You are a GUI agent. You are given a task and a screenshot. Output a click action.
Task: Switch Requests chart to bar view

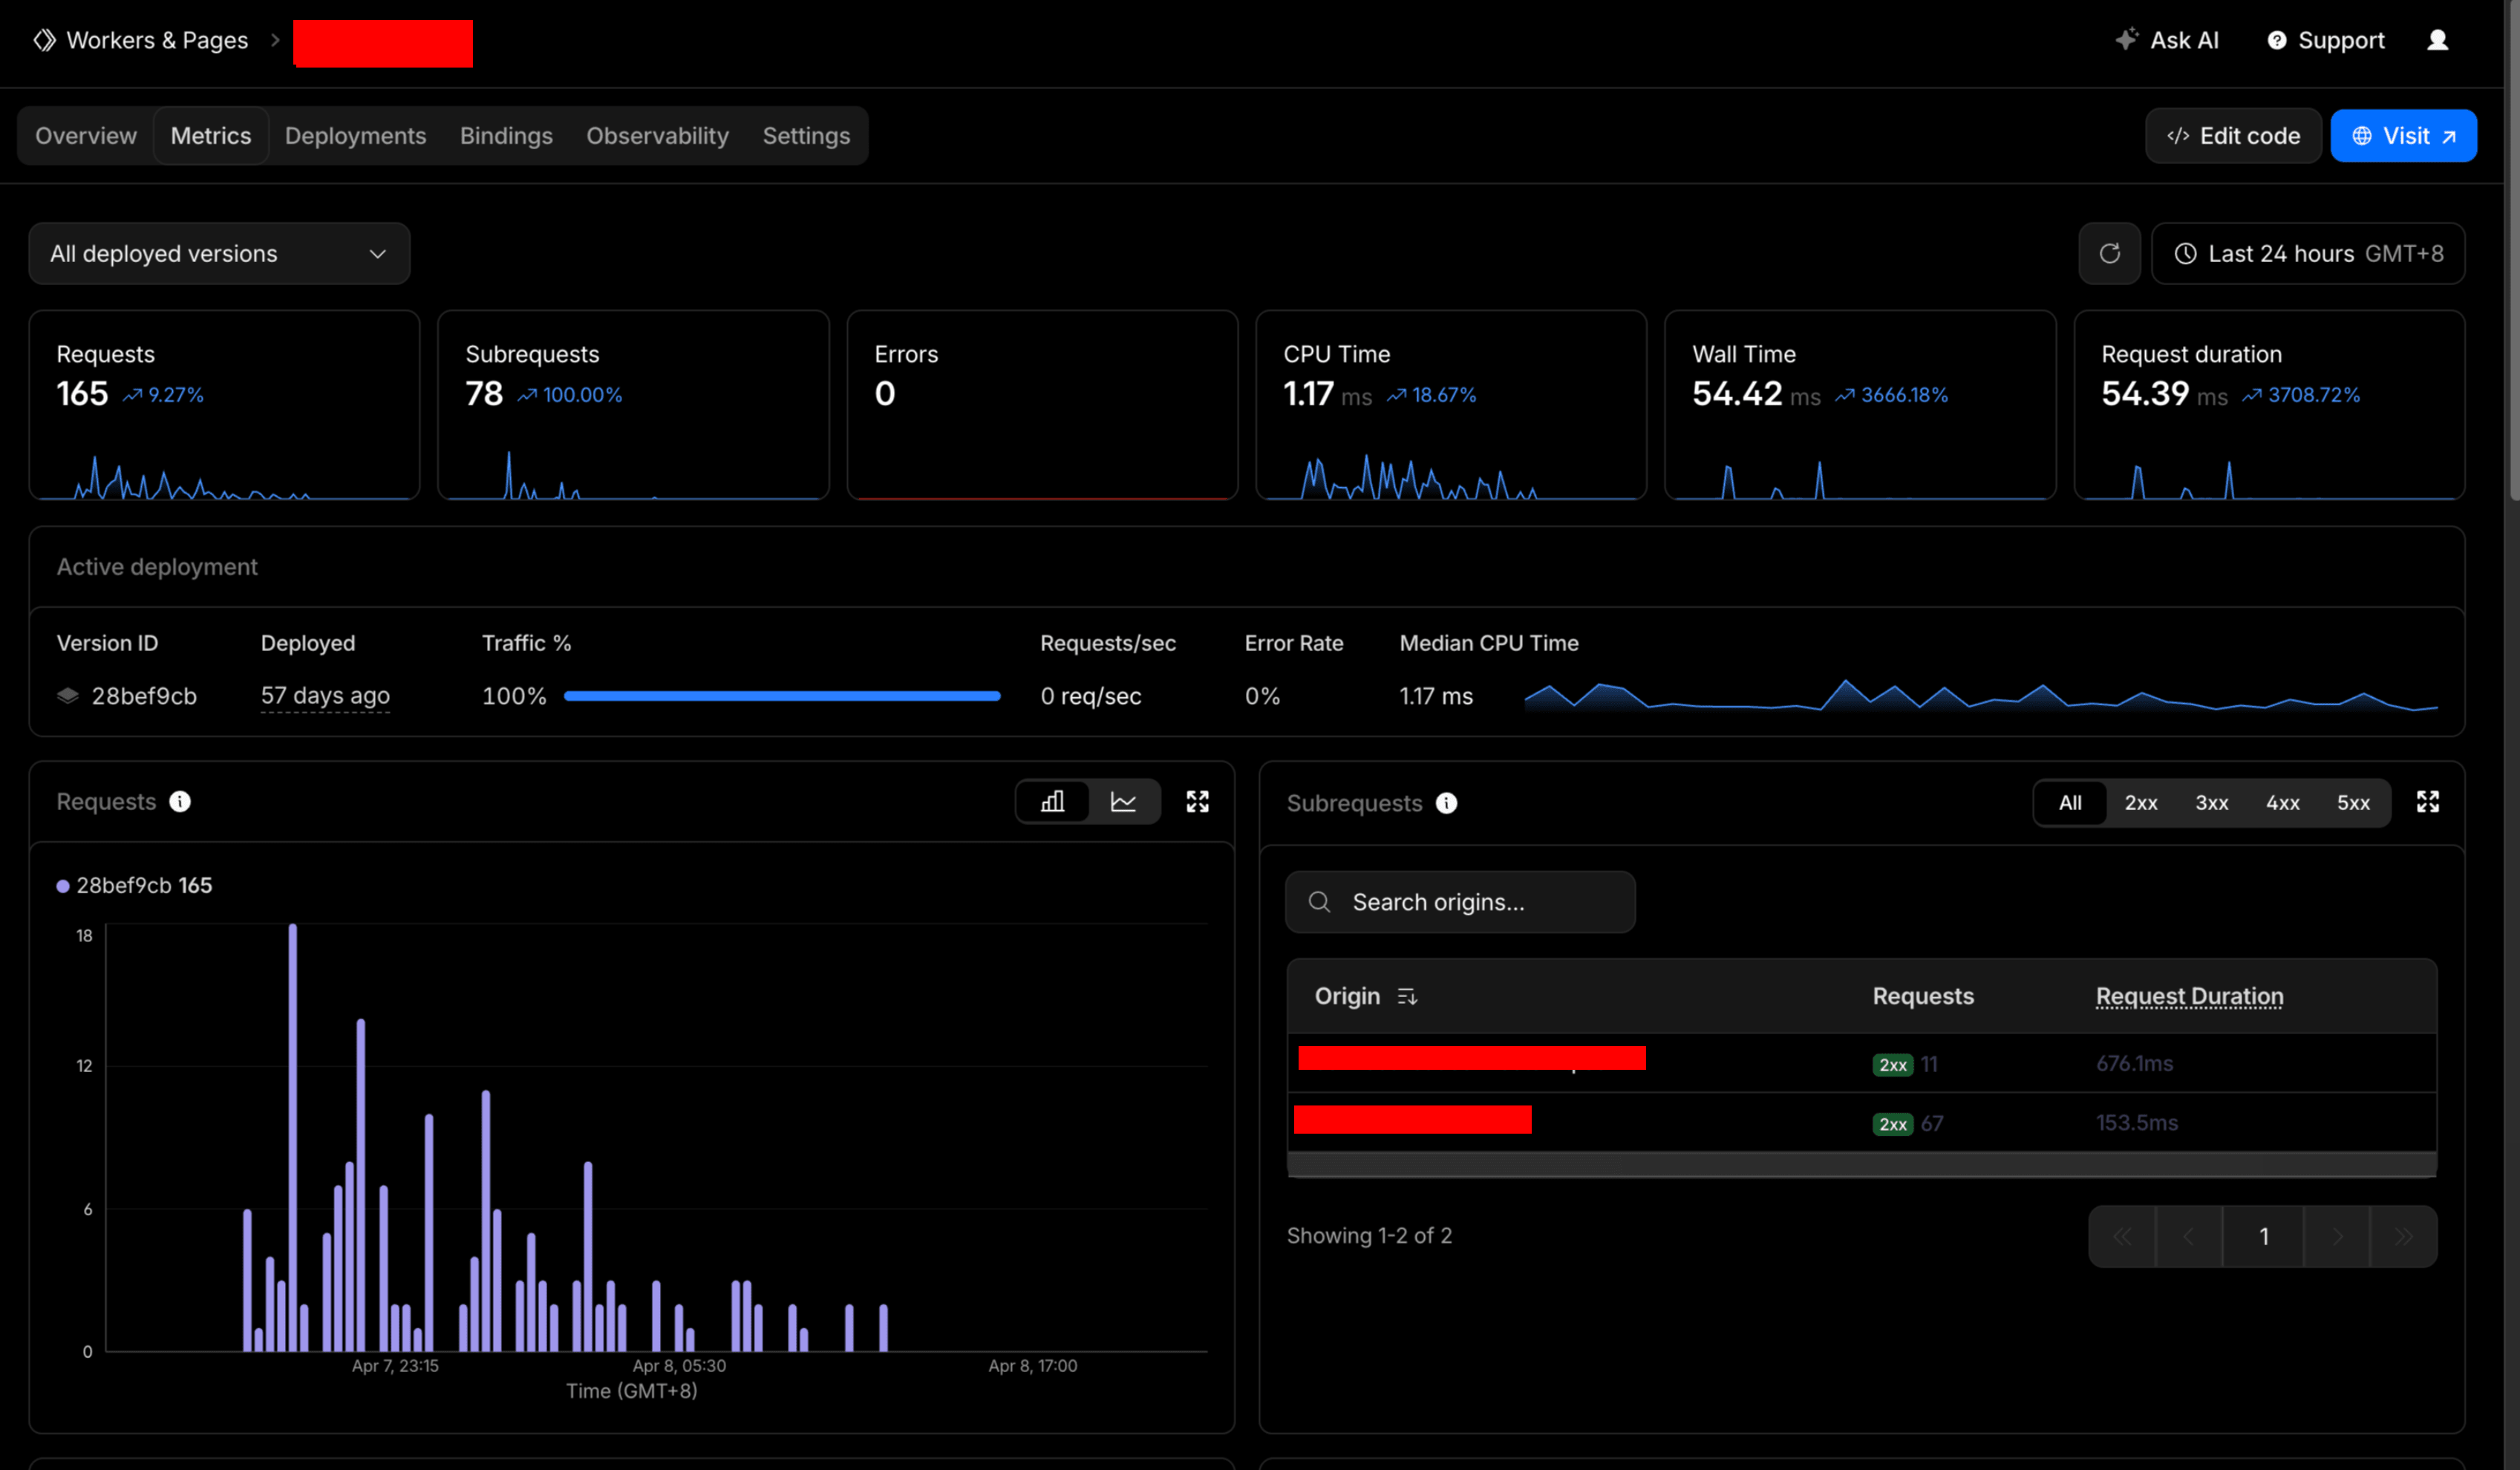(1052, 801)
